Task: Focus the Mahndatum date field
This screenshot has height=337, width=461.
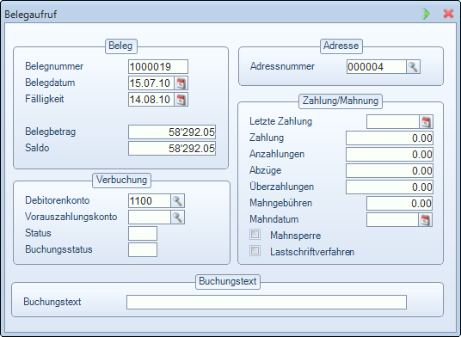Action: tap(392, 220)
